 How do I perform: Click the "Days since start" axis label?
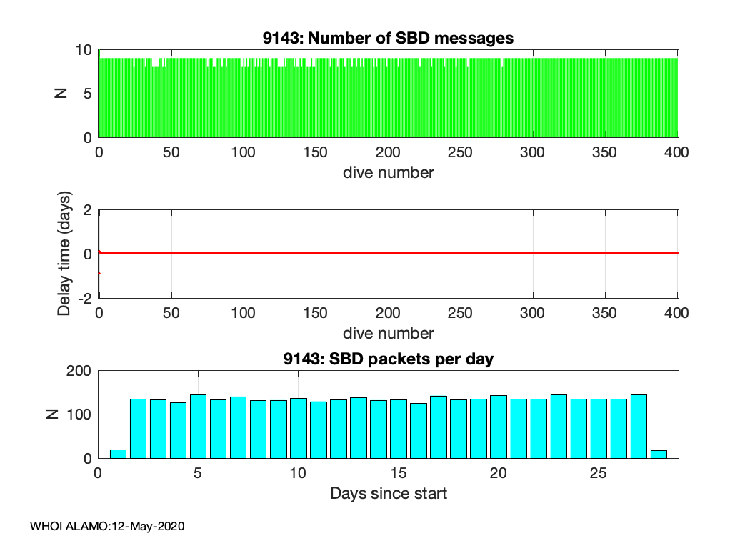pos(388,493)
